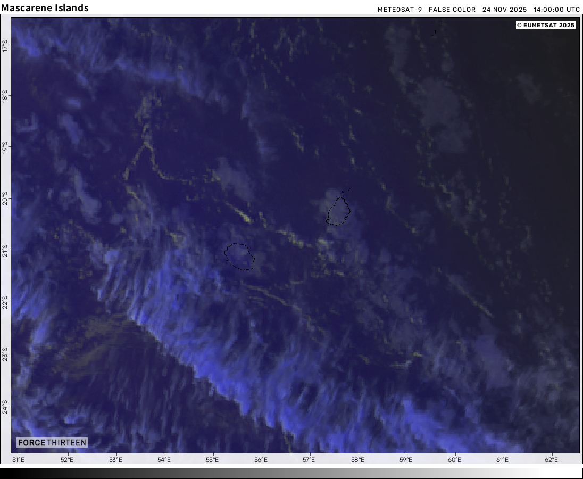Click the 58°E longitude label
583x479 pixels.
(x=358, y=460)
